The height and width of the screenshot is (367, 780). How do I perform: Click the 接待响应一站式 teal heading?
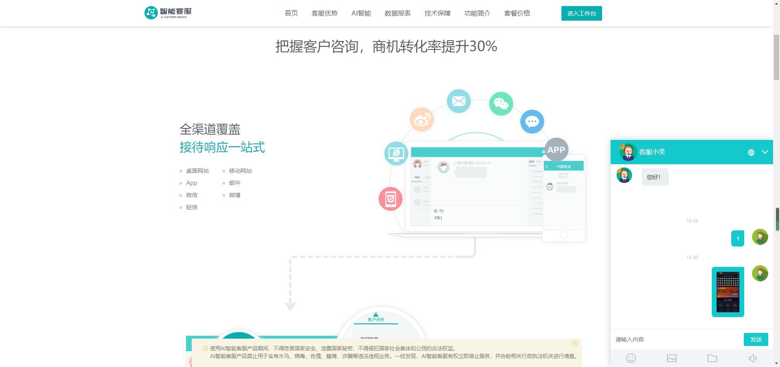pyautogui.click(x=222, y=147)
